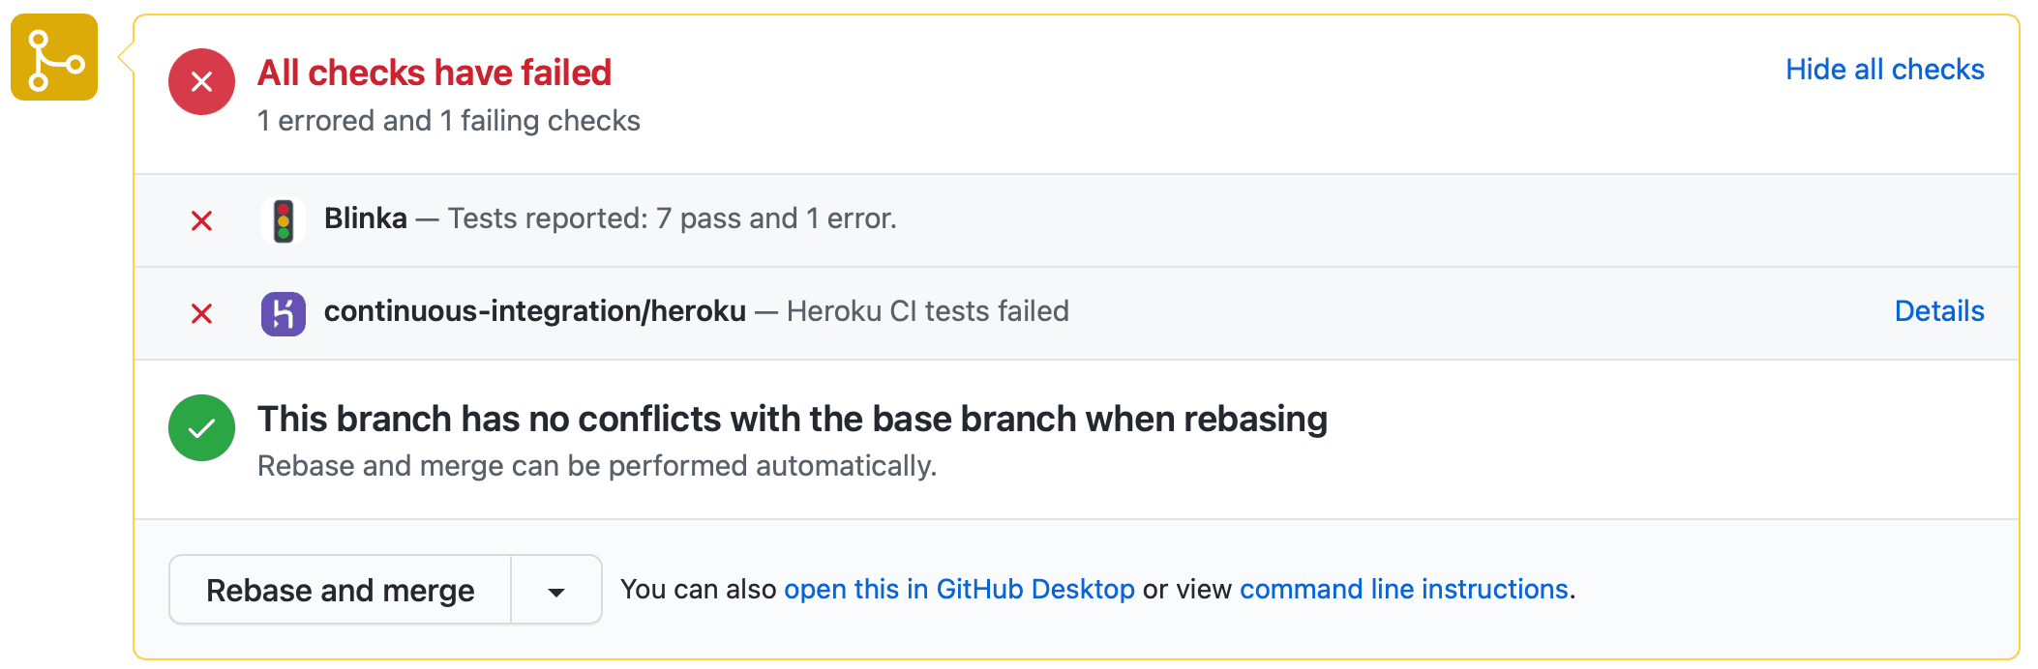Click the no conflicts with base branch message
This screenshot has height=669, width=2038.
click(793, 419)
